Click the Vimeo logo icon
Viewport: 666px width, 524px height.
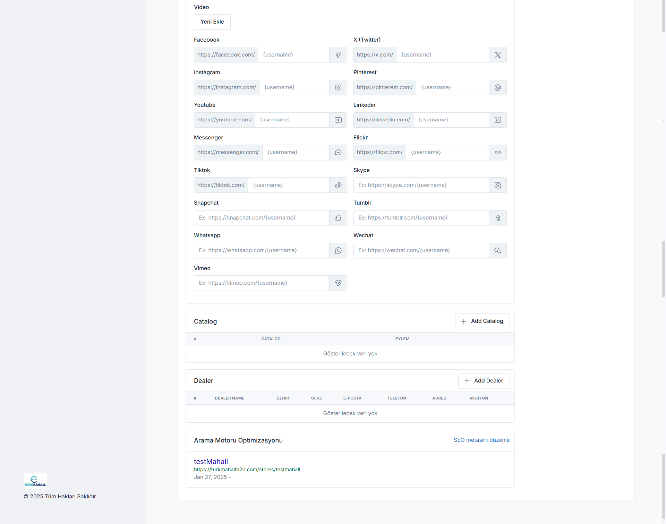pos(338,283)
